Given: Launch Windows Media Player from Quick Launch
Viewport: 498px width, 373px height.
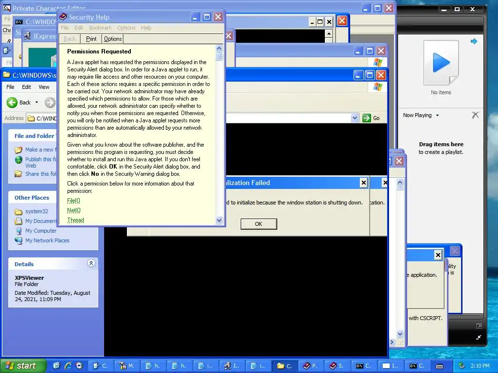Looking at the screenshot, I should (x=79, y=366).
